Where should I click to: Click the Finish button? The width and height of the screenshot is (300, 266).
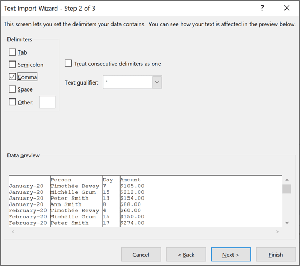[276, 255]
